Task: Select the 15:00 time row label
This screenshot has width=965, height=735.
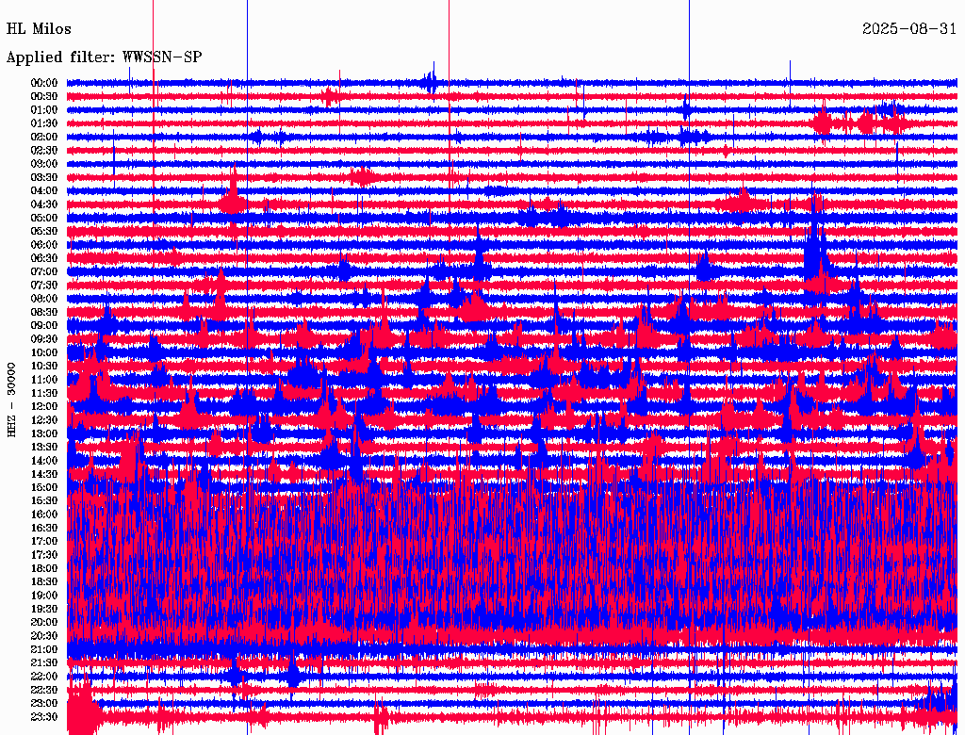Action: pyautogui.click(x=44, y=487)
